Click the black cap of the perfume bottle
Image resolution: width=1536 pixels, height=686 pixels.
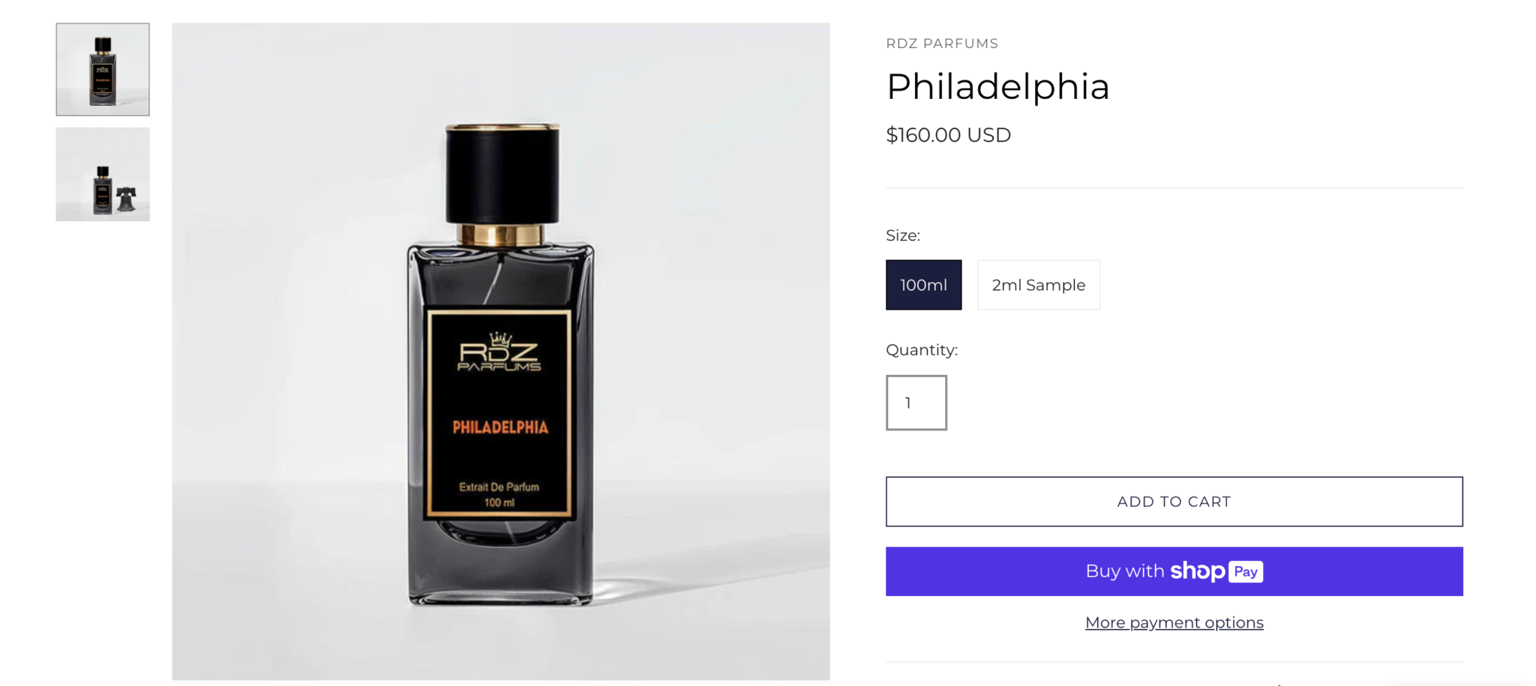(x=502, y=174)
